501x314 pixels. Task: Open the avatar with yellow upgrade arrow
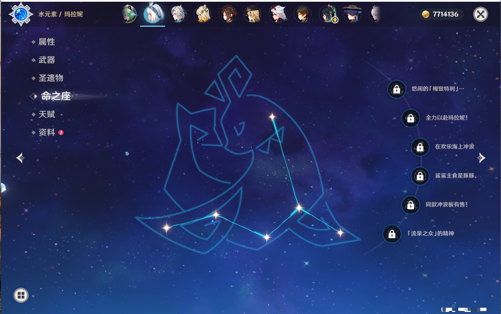click(x=328, y=14)
